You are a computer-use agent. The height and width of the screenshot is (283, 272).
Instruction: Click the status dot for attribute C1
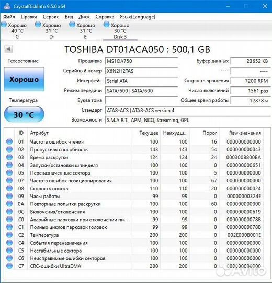(x=9, y=227)
